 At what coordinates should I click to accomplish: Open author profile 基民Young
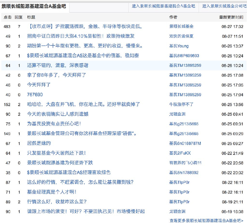(179, 46)
